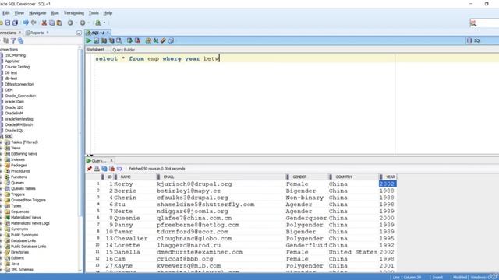Close the Query Result tab
Image resolution: width=499 pixels, height=280 pixels.
[111, 161]
